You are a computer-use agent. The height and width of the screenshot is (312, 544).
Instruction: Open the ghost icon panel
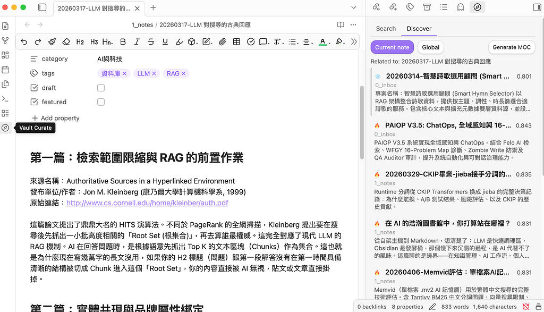click(461, 7)
